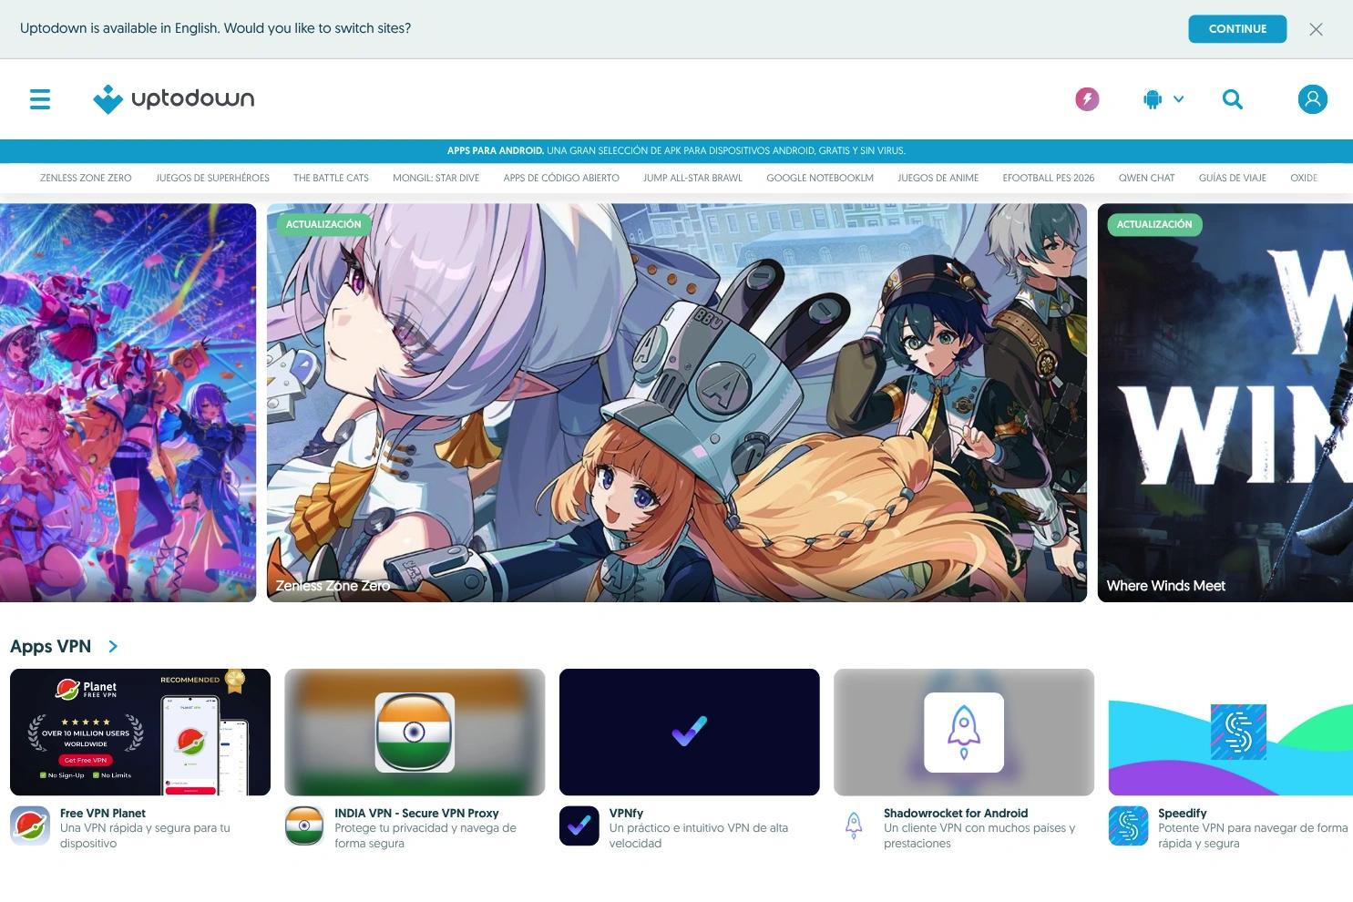Open the Oxide tag
1353x902 pixels.
tap(1304, 179)
